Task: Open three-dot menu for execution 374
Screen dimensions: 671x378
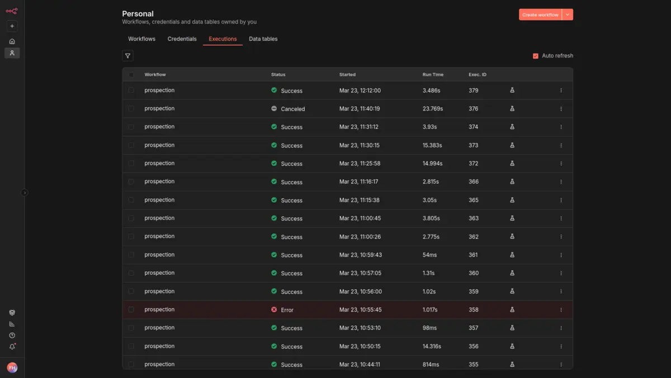Action: [561, 127]
